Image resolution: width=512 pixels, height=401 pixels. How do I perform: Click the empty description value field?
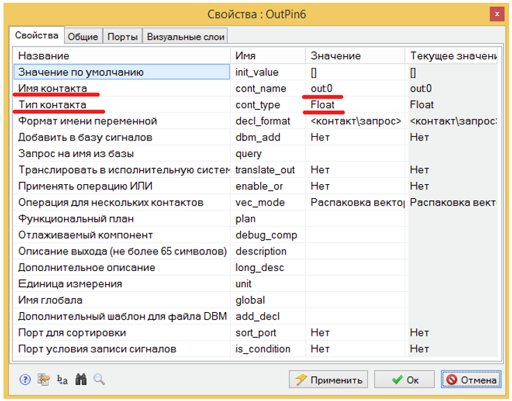pos(355,252)
